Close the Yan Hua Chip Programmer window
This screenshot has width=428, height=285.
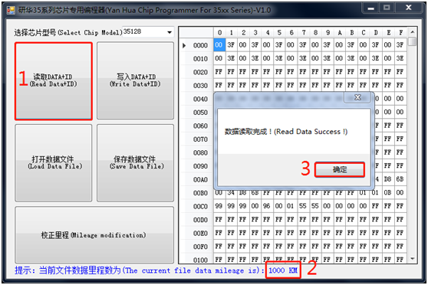point(409,8)
